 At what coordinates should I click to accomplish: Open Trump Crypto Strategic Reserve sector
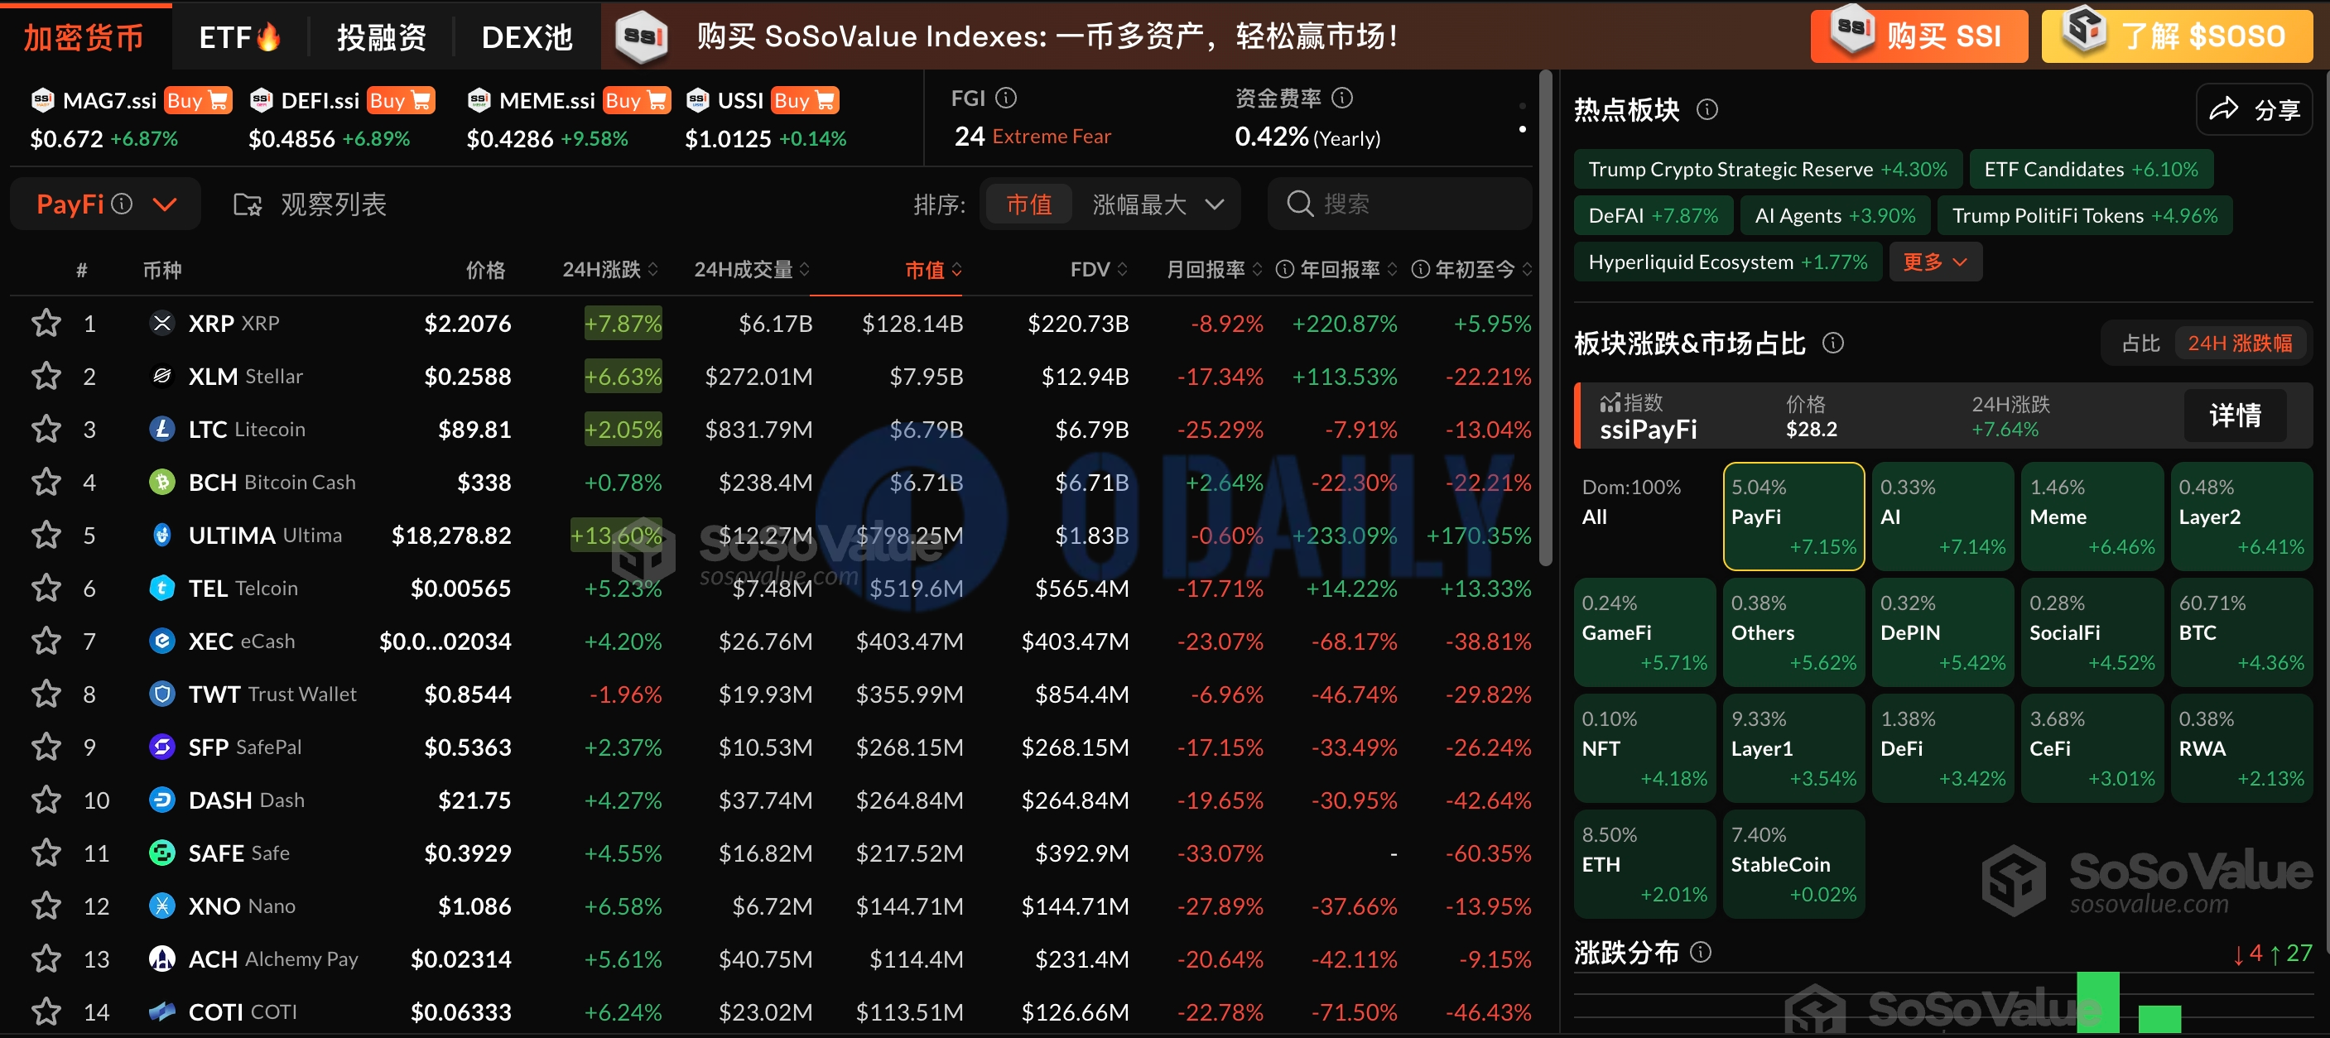click(x=1768, y=169)
